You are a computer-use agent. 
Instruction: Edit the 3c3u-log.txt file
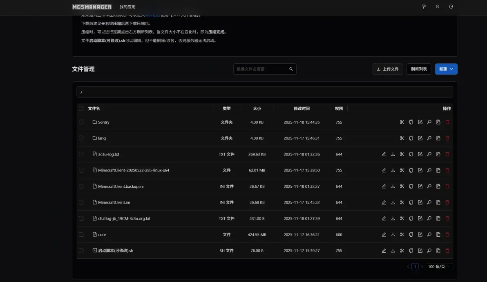click(384, 154)
